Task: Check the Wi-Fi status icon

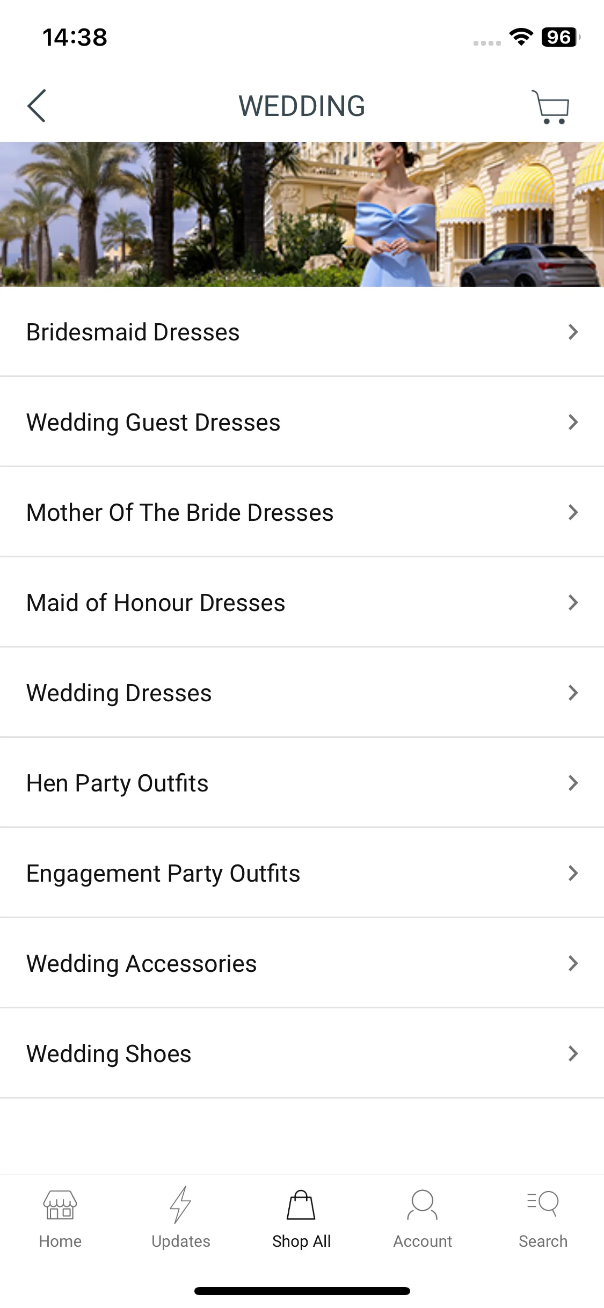Action: pos(521,37)
